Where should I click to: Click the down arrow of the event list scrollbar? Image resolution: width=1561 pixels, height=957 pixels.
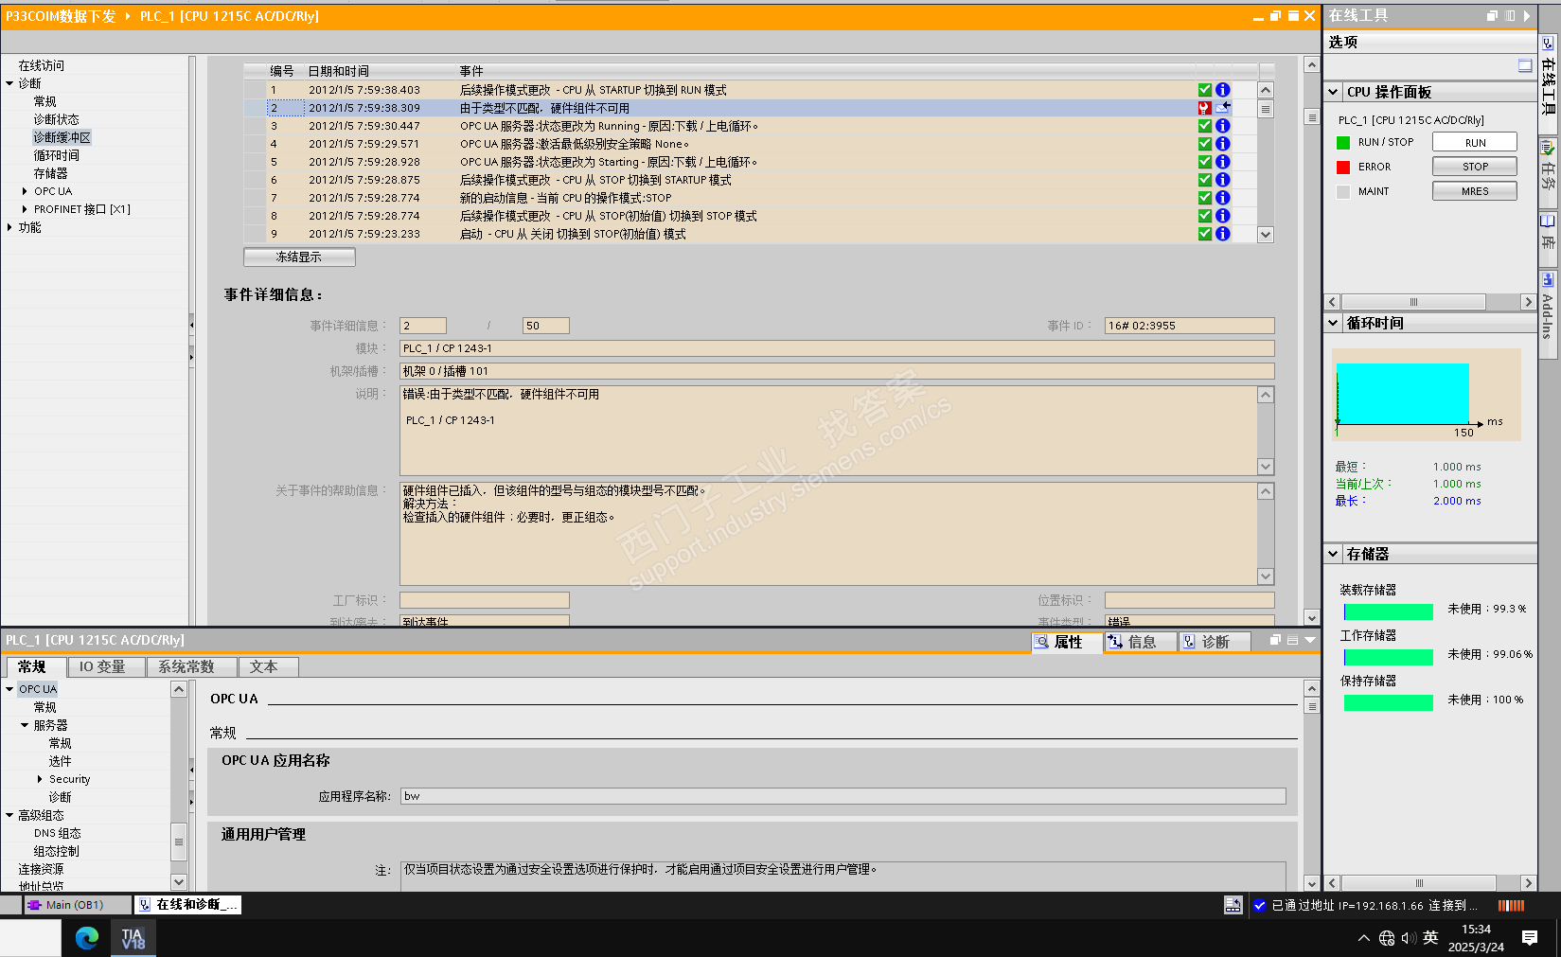(x=1266, y=235)
